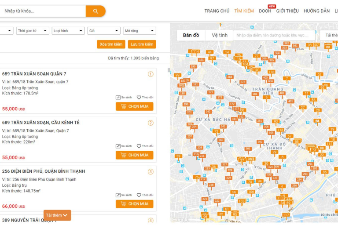Open the Thời gian từ dropdown
Viewport: 338px width, 225px height.
click(x=33, y=31)
